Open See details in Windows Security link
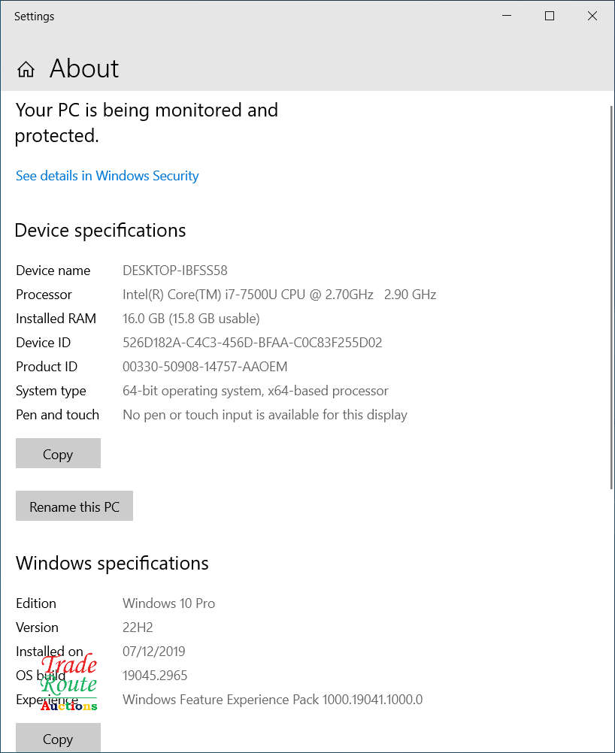Viewport: 615px width, 753px height. tap(107, 175)
